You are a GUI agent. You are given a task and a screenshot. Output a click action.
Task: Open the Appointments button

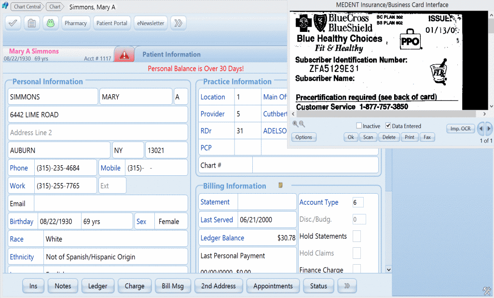tap(273, 286)
